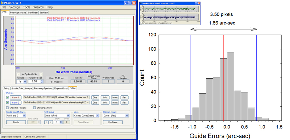Image resolution: width=290 pixels, height=140 pixels.
Task: Increase or decrease Graph Y-Scale using spinner arrows
Action: pos(42,81)
